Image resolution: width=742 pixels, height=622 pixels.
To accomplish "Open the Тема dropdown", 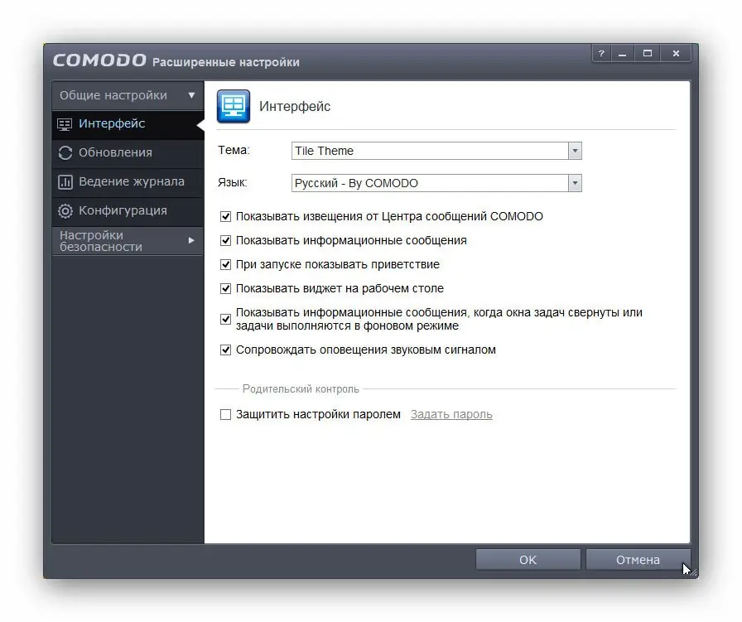I will pyautogui.click(x=575, y=150).
